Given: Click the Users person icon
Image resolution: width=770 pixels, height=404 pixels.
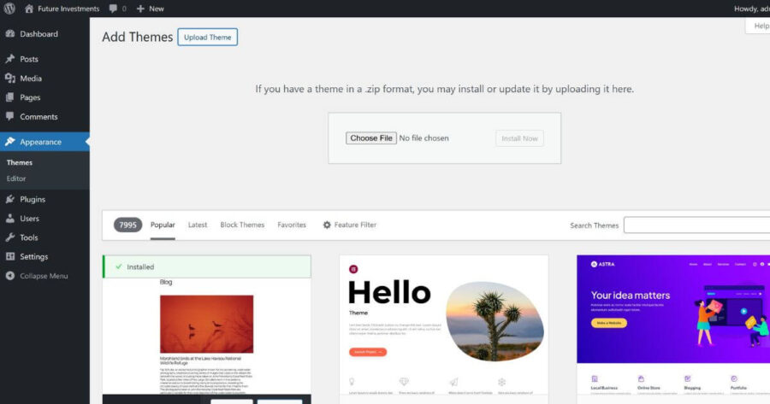Looking at the screenshot, I should click(x=9, y=218).
